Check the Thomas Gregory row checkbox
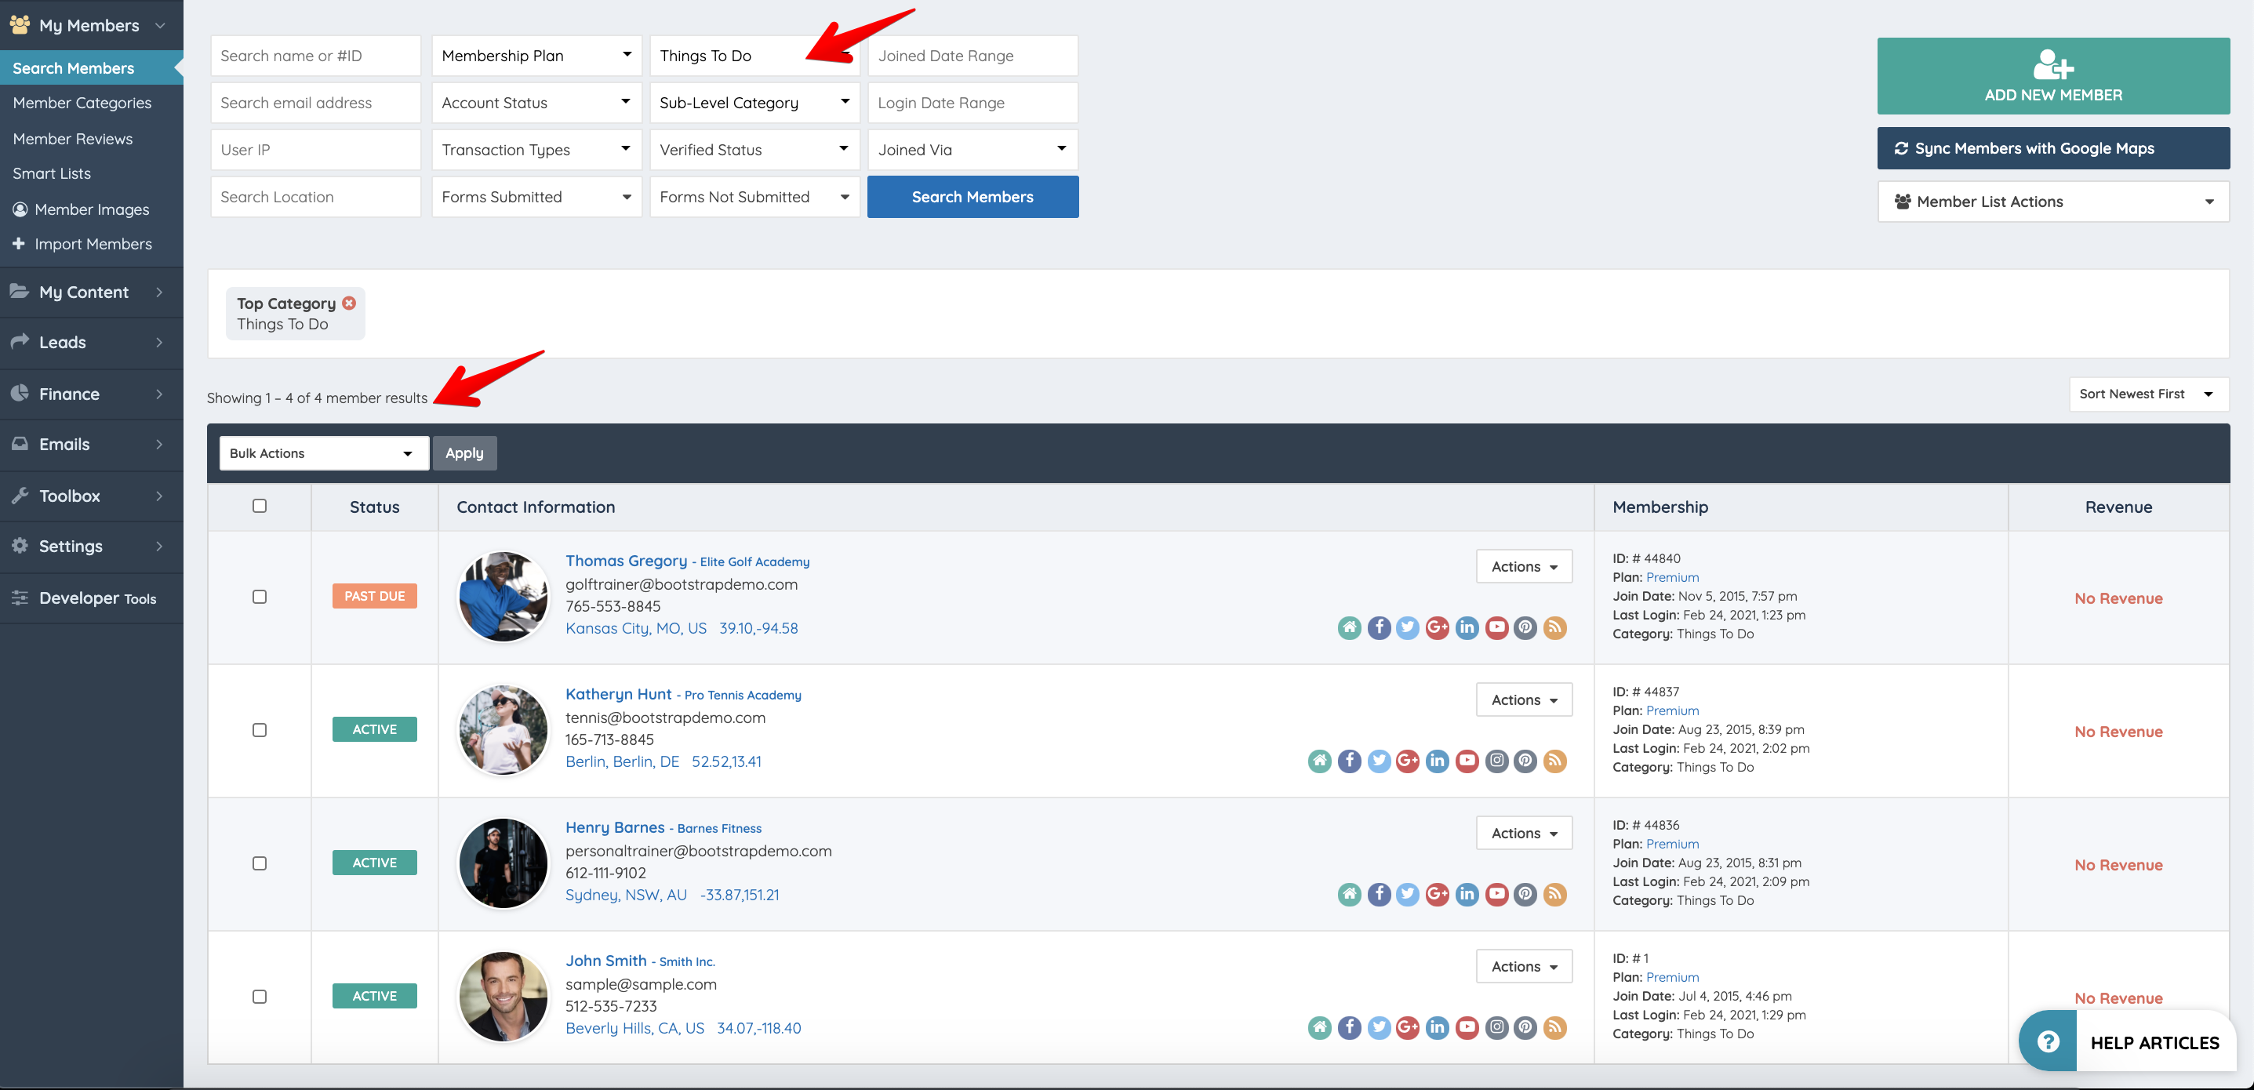The height and width of the screenshot is (1090, 2254). [259, 597]
